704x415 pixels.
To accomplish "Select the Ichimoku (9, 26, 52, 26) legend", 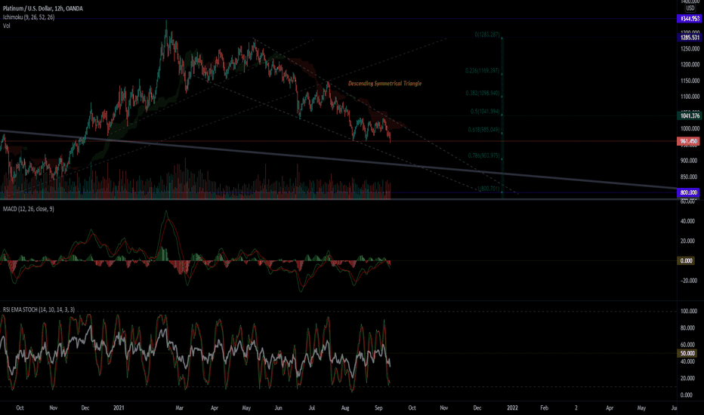I will point(29,17).
